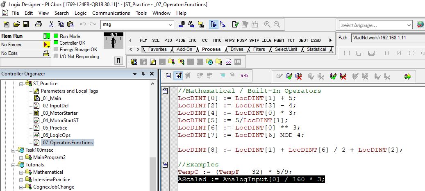Viewport: 425px width, 191px height.
Task: Switch to the Drives instruction tab
Action: point(236,49)
